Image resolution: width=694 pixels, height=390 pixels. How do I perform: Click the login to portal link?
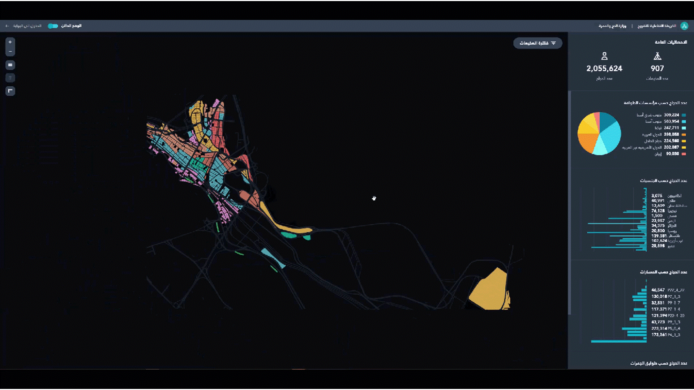click(x=27, y=26)
